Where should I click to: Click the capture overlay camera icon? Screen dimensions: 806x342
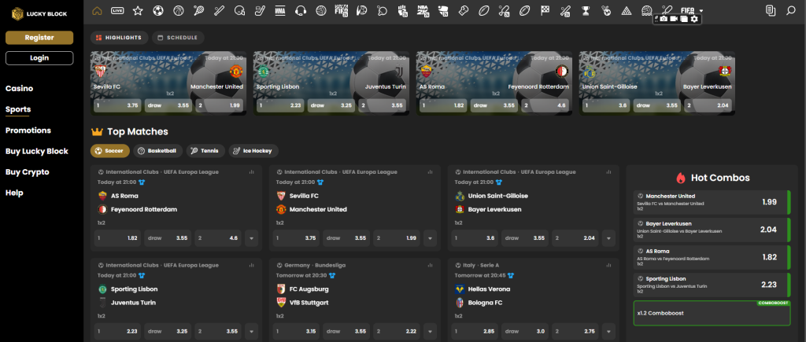(664, 19)
